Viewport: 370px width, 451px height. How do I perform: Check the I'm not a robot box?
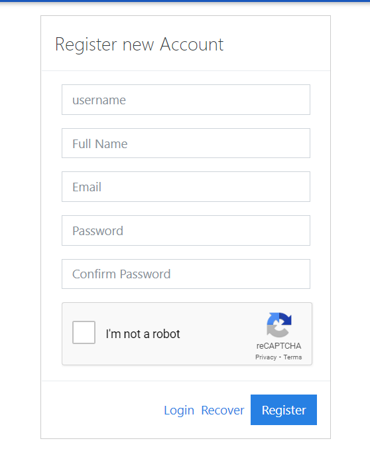84,333
